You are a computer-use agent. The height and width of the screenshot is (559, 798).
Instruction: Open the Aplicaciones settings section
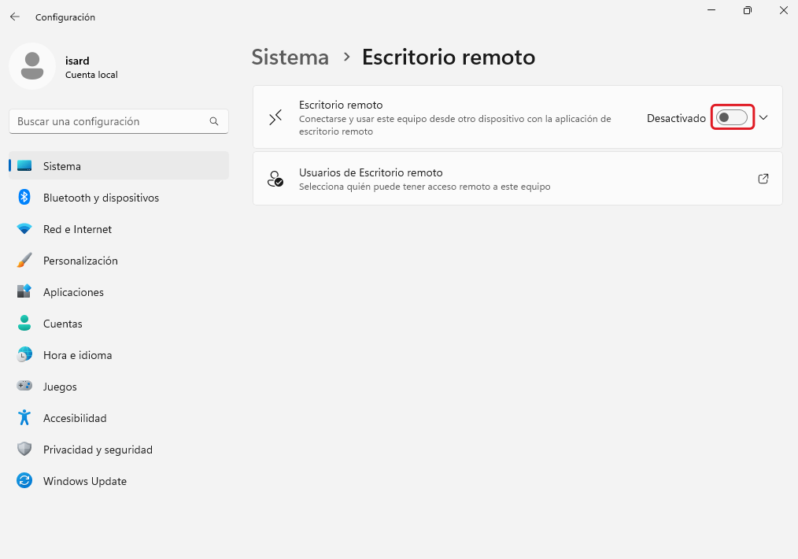[x=73, y=292]
